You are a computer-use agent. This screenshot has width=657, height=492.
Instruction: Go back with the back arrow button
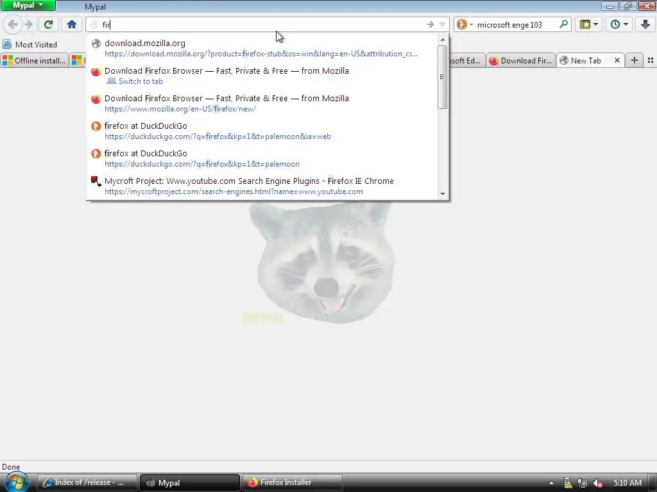click(x=13, y=24)
